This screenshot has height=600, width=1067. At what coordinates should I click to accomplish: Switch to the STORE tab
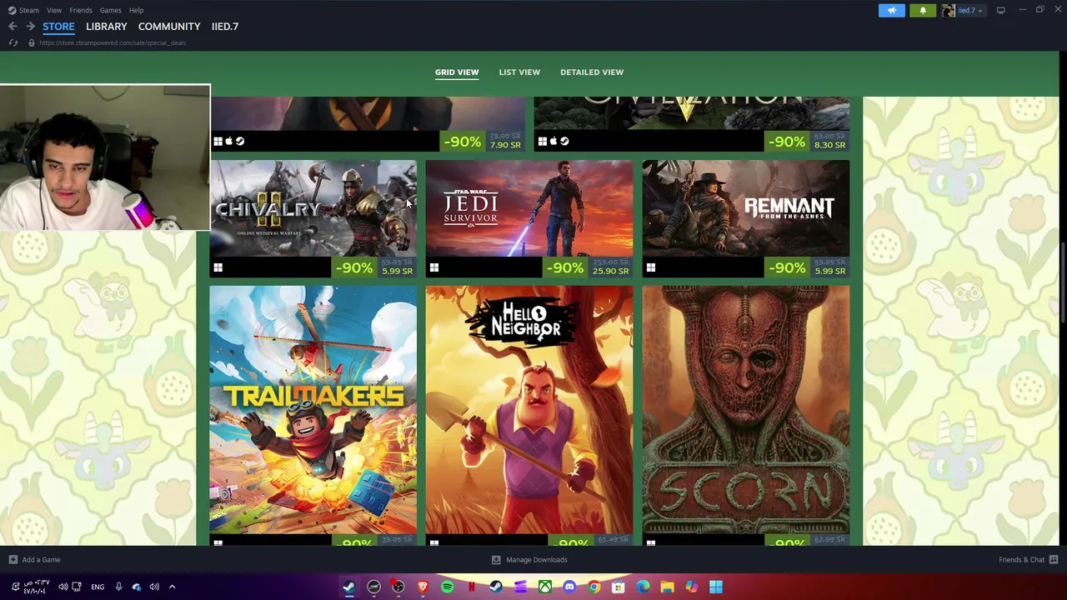[58, 27]
